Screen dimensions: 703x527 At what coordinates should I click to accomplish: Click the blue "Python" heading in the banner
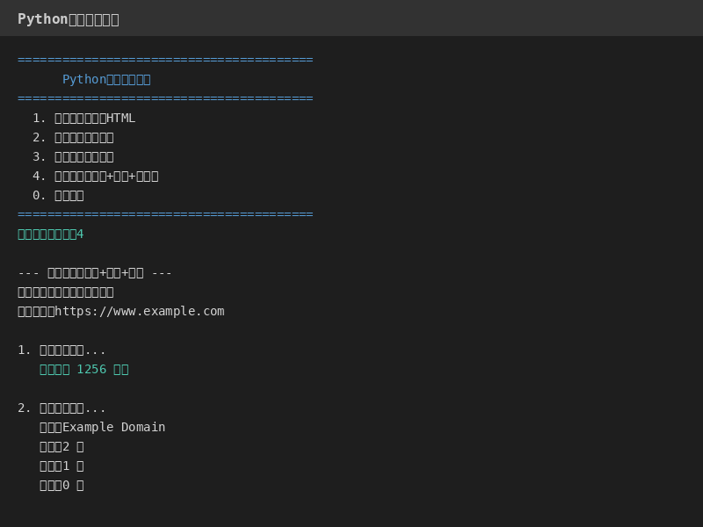pos(106,79)
